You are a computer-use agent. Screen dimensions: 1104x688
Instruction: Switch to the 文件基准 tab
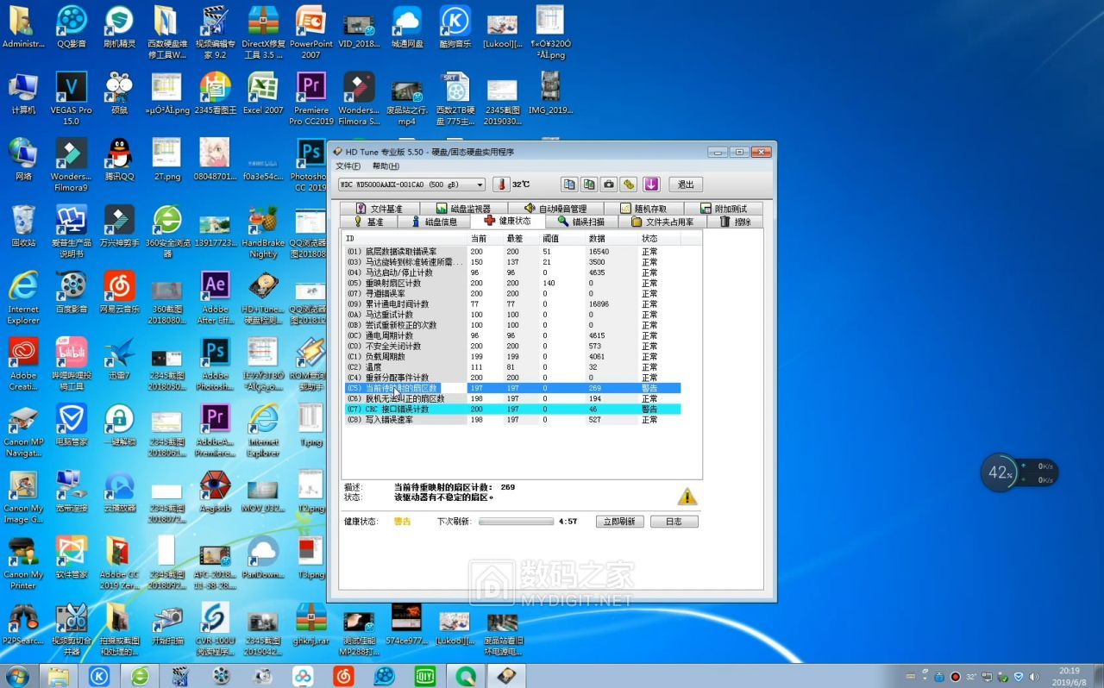pyautogui.click(x=378, y=209)
